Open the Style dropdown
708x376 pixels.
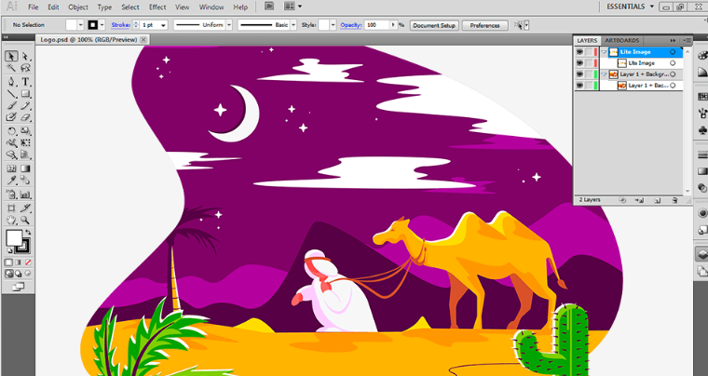click(334, 25)
